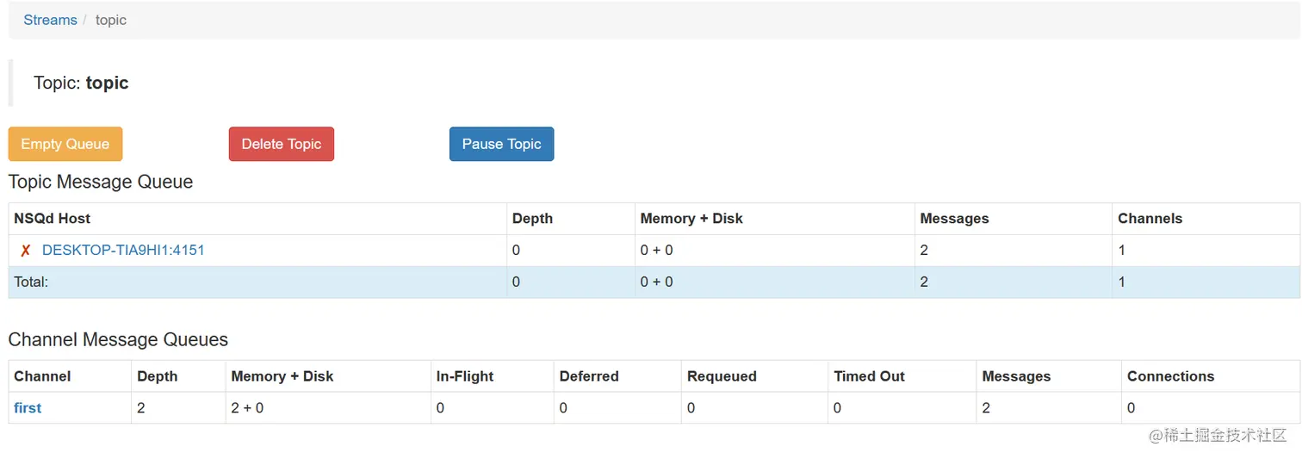Click the Timed Out column header

click(869, 376)
